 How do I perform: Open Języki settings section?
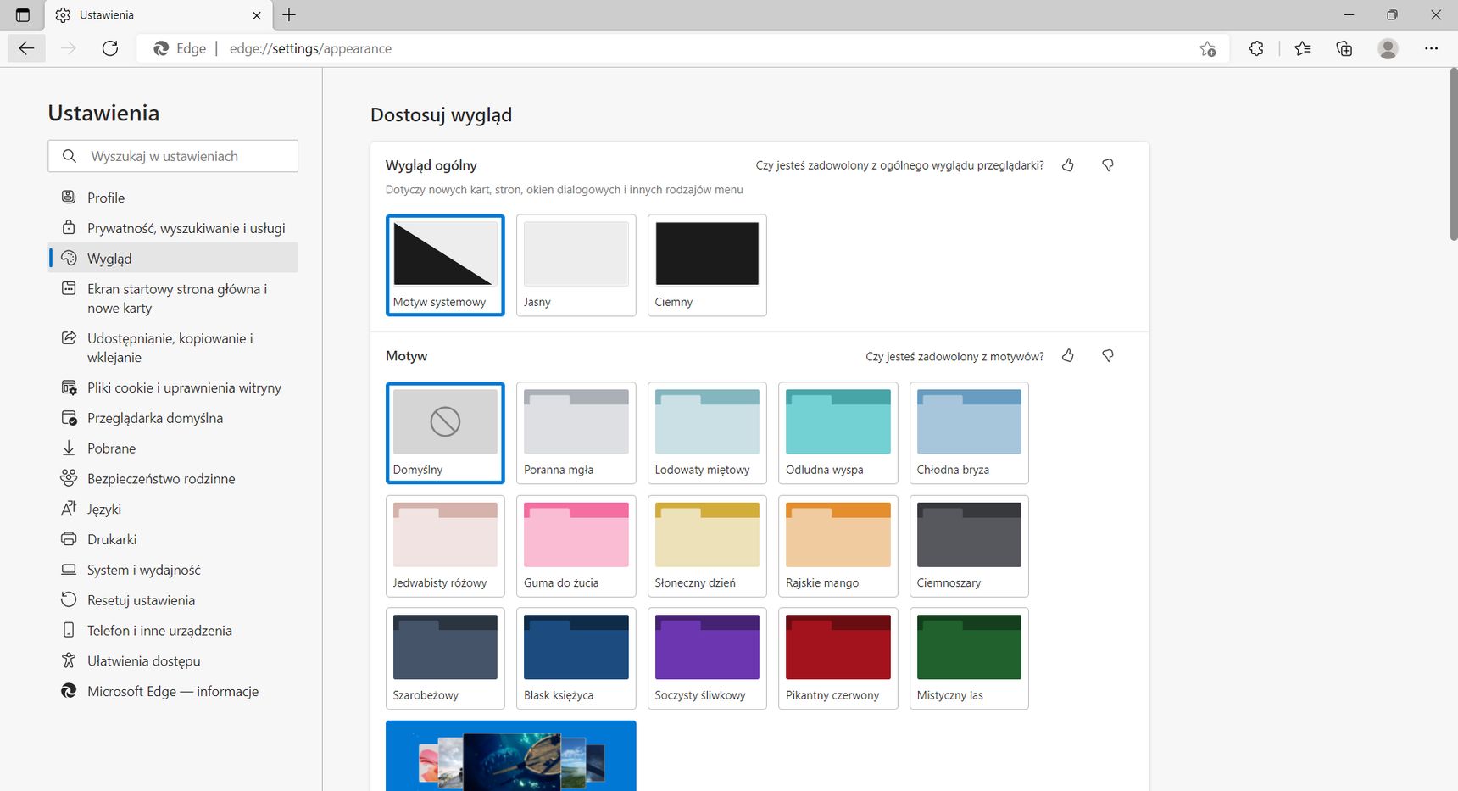tap(173, 509)
